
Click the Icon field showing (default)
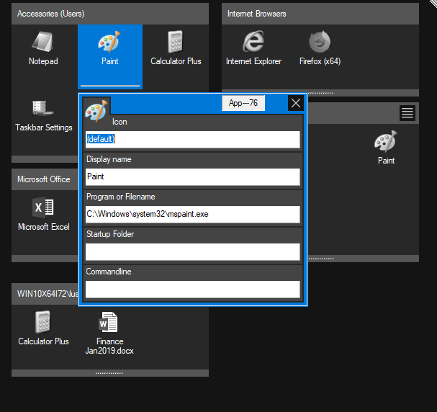(x=192, y=139)
